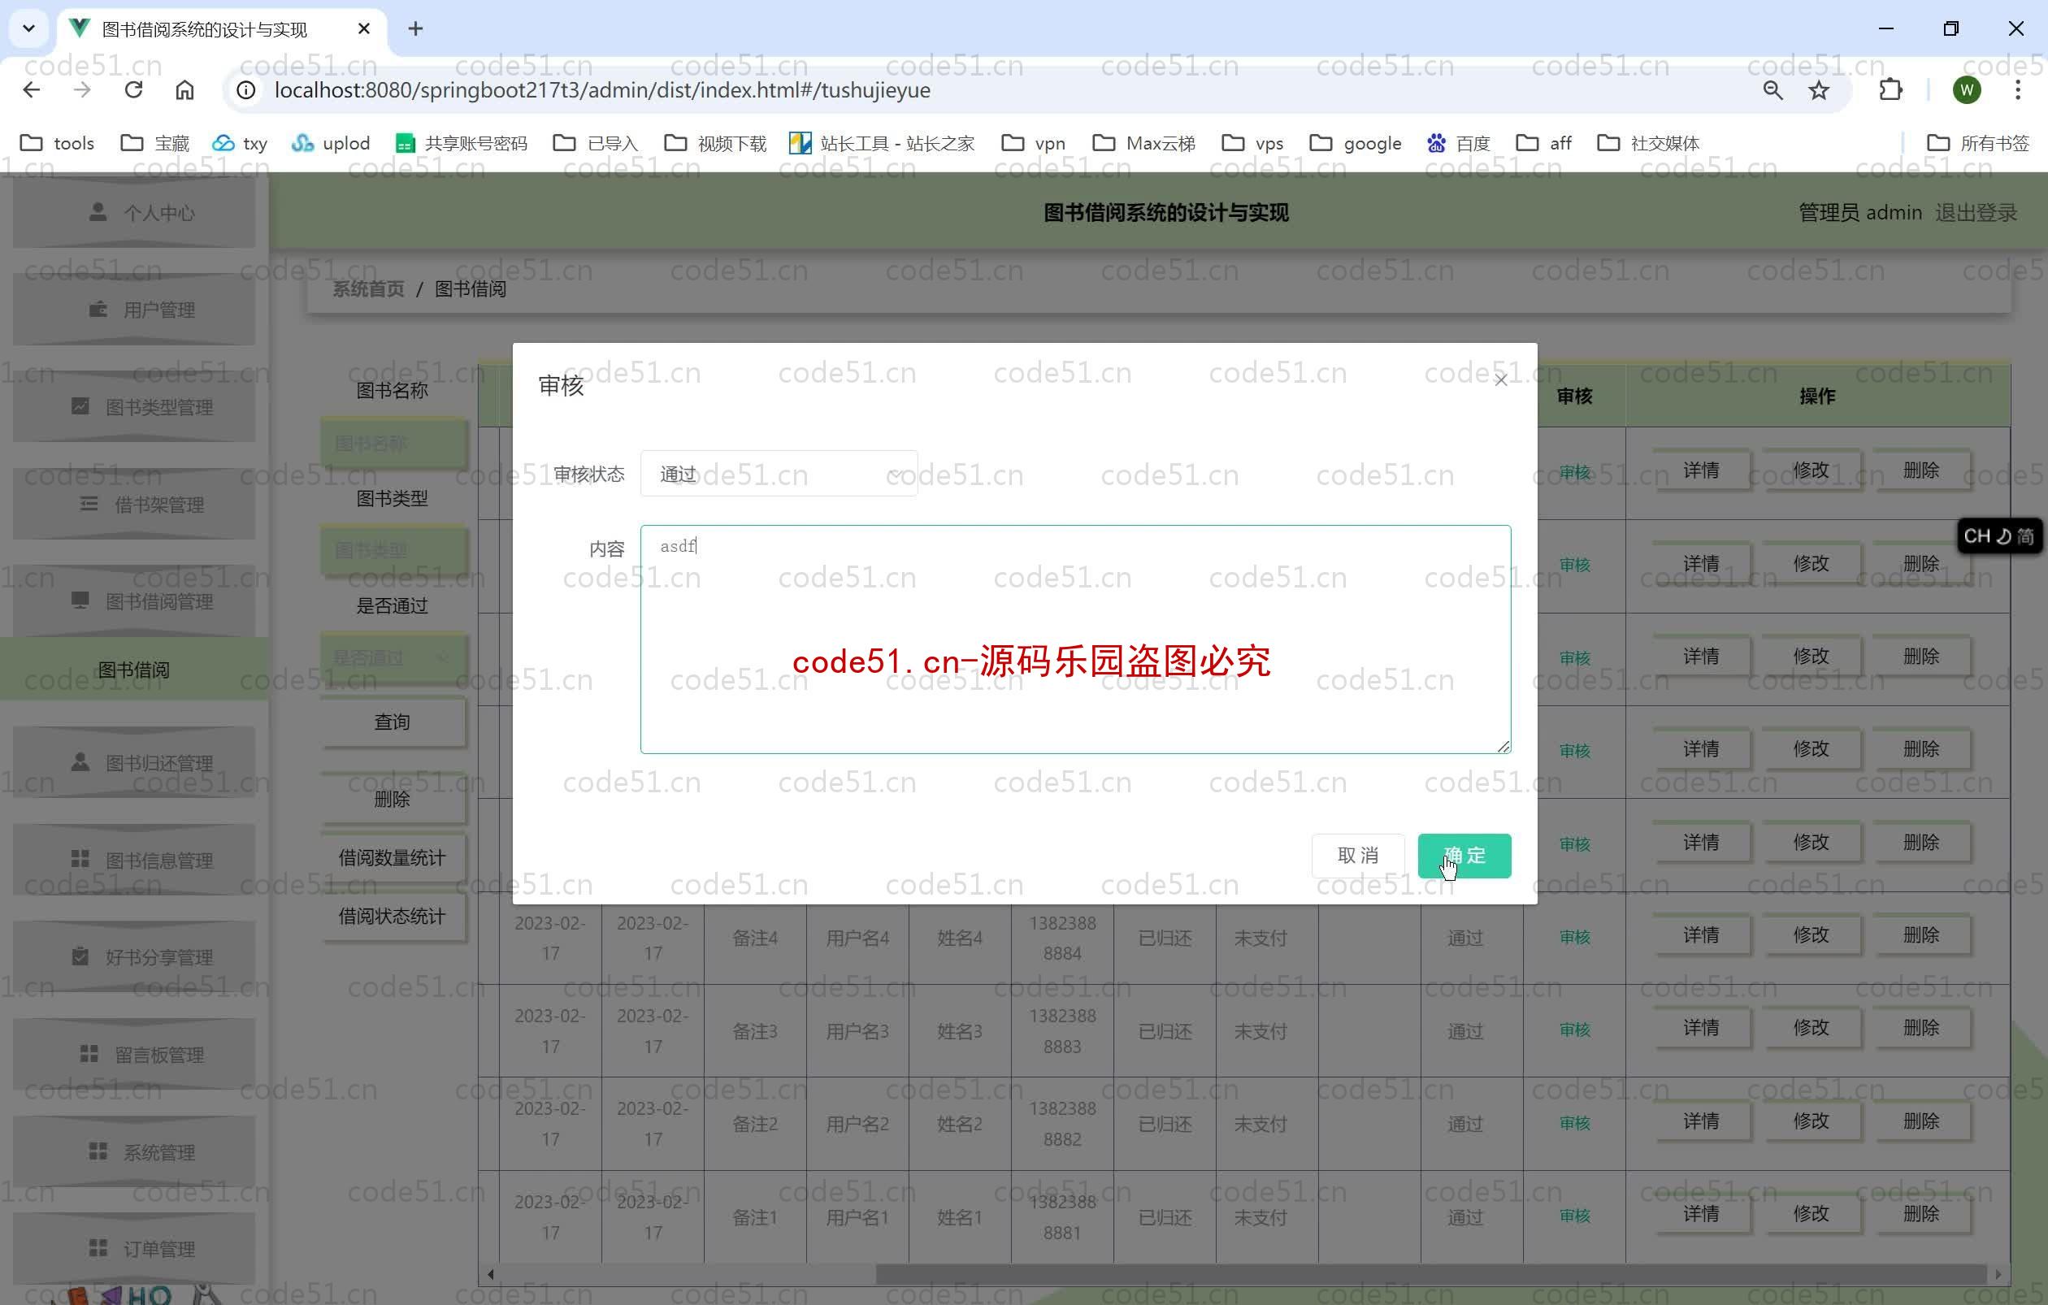2048x1305 pixels.
Task: Click the 图书类型 filter input
Action: (394, 550)
